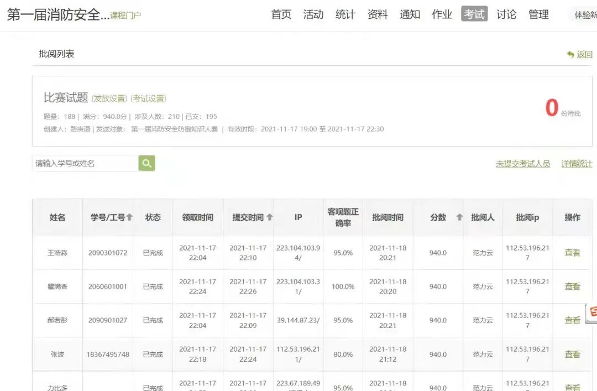Open the 管理 menu item
The image size is (597, 391).
click(538, 14)
